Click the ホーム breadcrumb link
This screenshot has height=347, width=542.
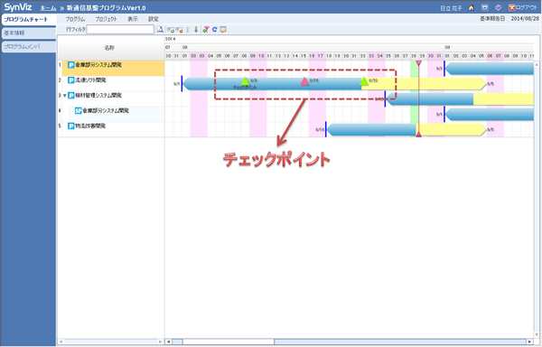tap(48, 8)
